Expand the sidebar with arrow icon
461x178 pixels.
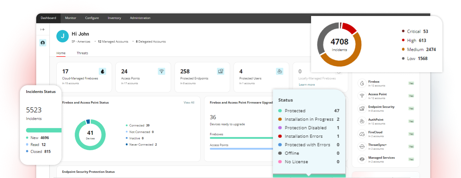coord(42,29)
